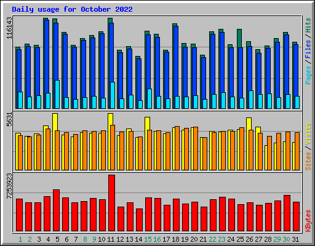315x246 pixels.
Task: Click the cyan pages bar for day 15
Action: tap(150, 98)
